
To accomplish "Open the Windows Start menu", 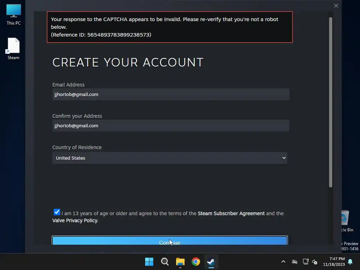I will click(x=149, y=262).
